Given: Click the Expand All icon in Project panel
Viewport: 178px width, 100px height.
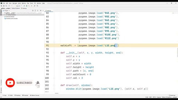Looking at the screenshot, I should tap(35, 11).
